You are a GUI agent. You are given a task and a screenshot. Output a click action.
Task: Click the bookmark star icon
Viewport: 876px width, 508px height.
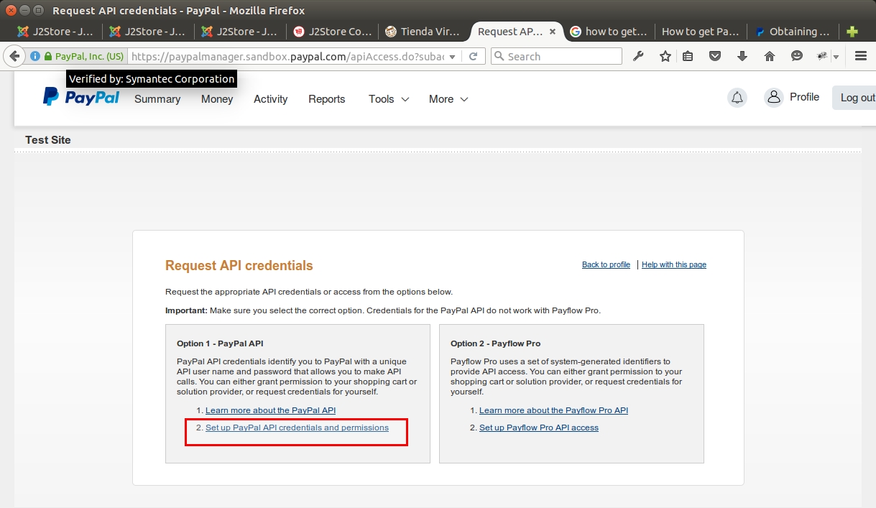[x=665, y=56]
